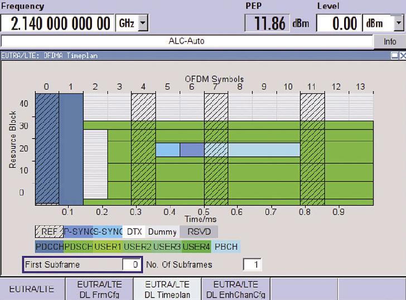Click the PEP value display
Screen dimensions: 406x300
click(267, 23)
